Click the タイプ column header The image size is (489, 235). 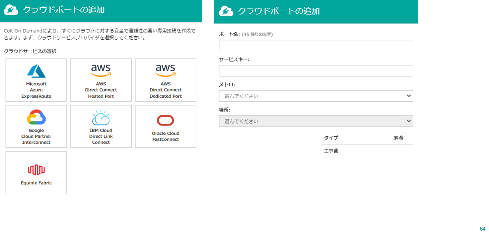point(331,138)
